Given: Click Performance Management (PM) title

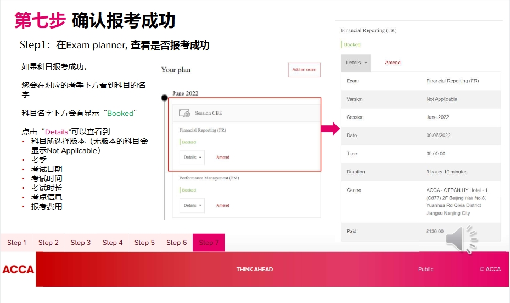Looking at the screenshot, I should (x=209, y=178).
